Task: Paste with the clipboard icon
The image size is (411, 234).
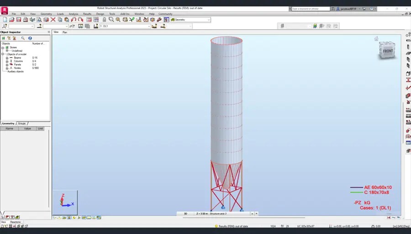Action: pos(67,20)
